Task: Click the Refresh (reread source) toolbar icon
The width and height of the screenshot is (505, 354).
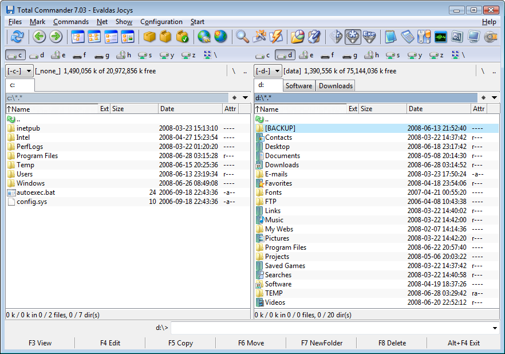Action: click(x=17, y=37)
